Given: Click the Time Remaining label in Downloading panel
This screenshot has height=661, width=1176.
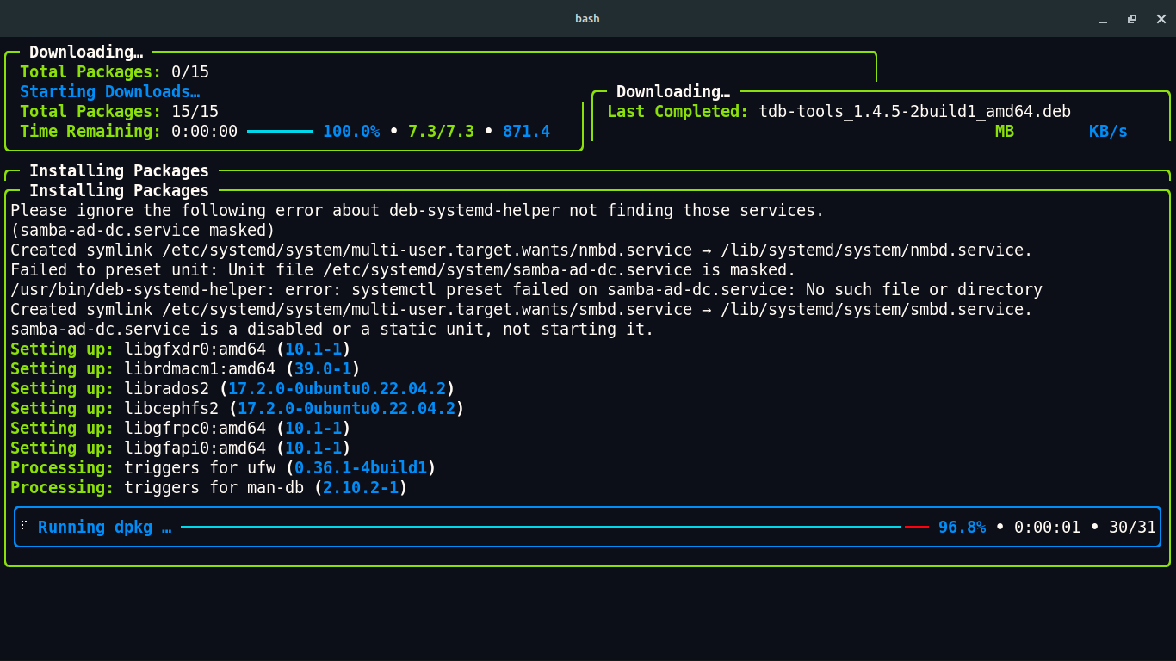Looking at the screenshot, I should [x=90, y=132].
